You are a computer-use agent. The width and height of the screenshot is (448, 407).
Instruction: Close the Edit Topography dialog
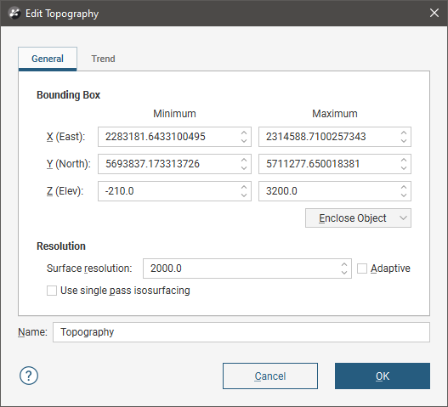click(434, 13)
